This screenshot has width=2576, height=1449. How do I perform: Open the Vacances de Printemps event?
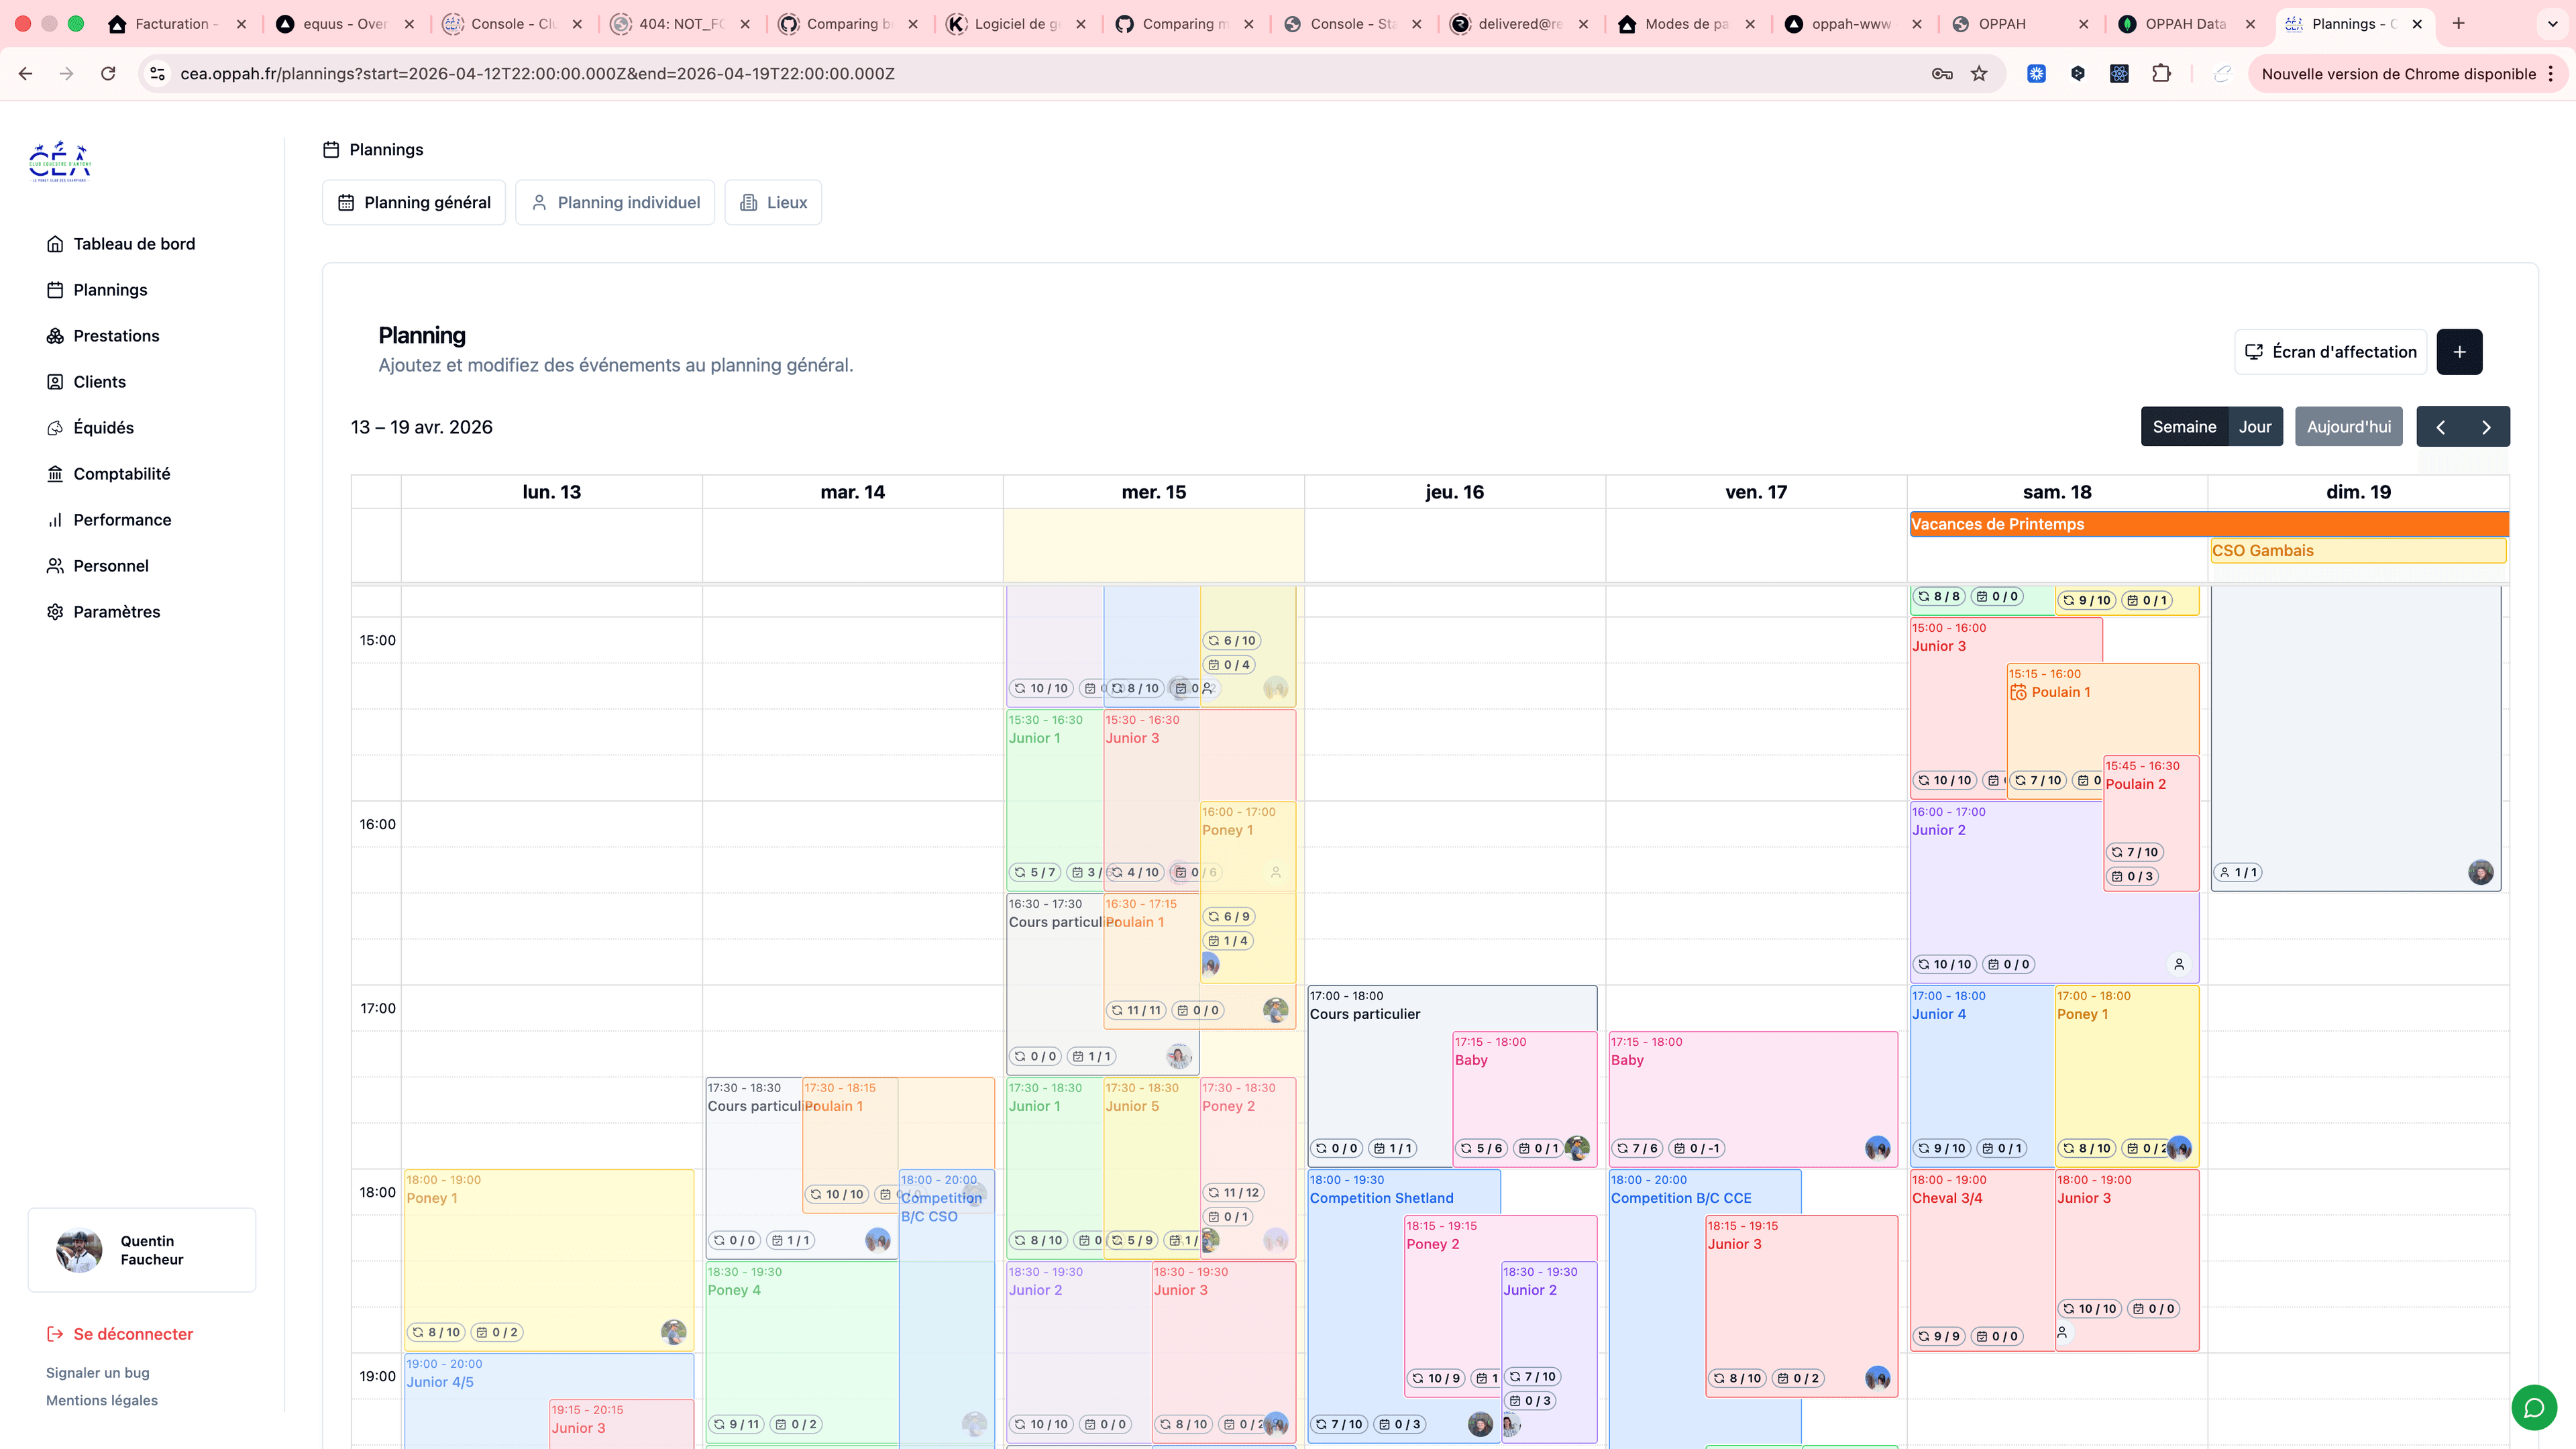[2208, 524]
